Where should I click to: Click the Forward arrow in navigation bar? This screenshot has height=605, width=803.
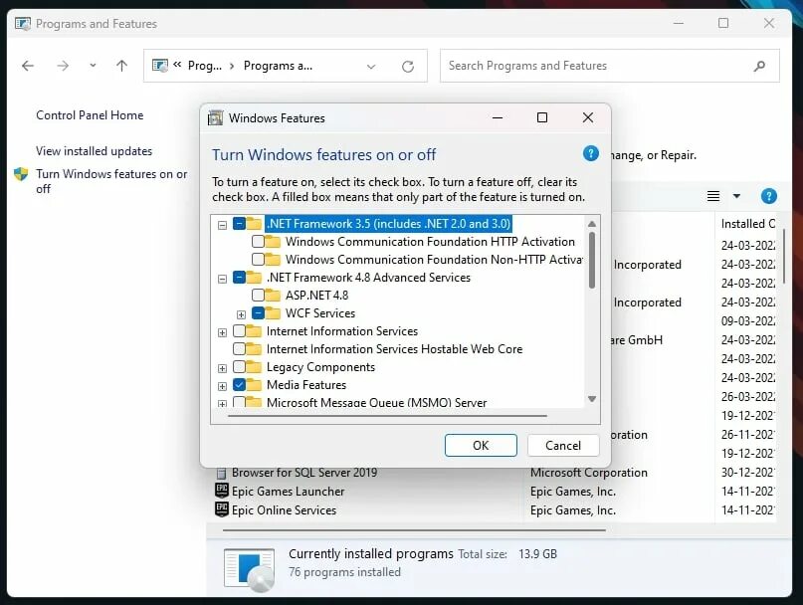coord(63,66)
